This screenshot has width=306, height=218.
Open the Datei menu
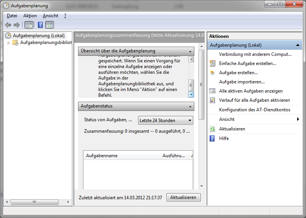[12, 16]
